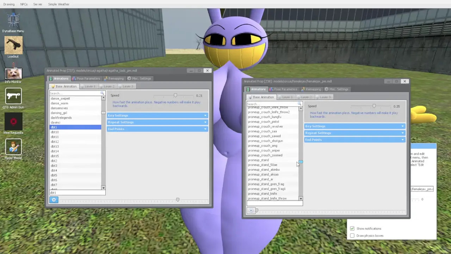Viewport: 451px width, 254px height.
Task: Expand End Points in the ragatha window
Action: tap(157, 129)
